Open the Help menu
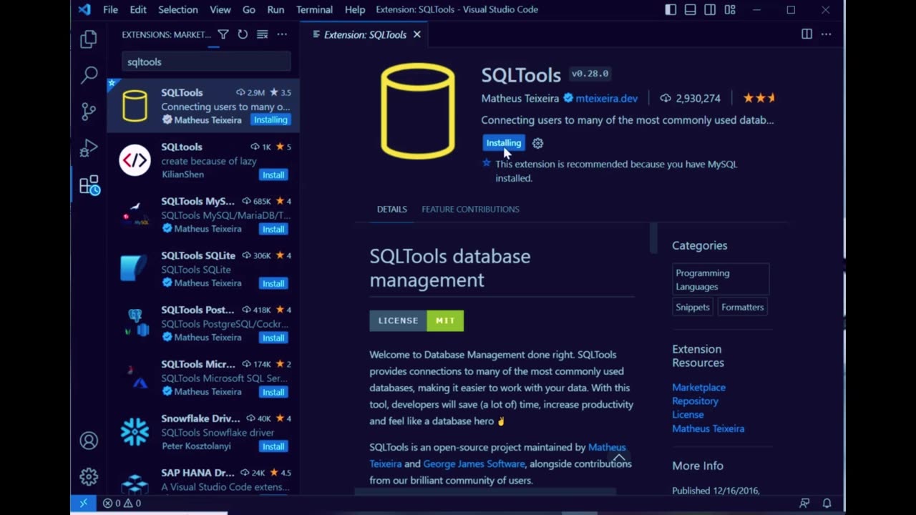Viewport: 916px width, 515px height. pos(355,9)
